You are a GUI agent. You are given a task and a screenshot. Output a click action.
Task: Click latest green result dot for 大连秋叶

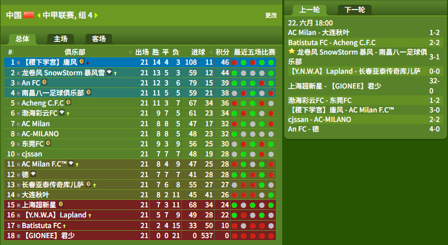pyautogui.click(x=271, y=195)
